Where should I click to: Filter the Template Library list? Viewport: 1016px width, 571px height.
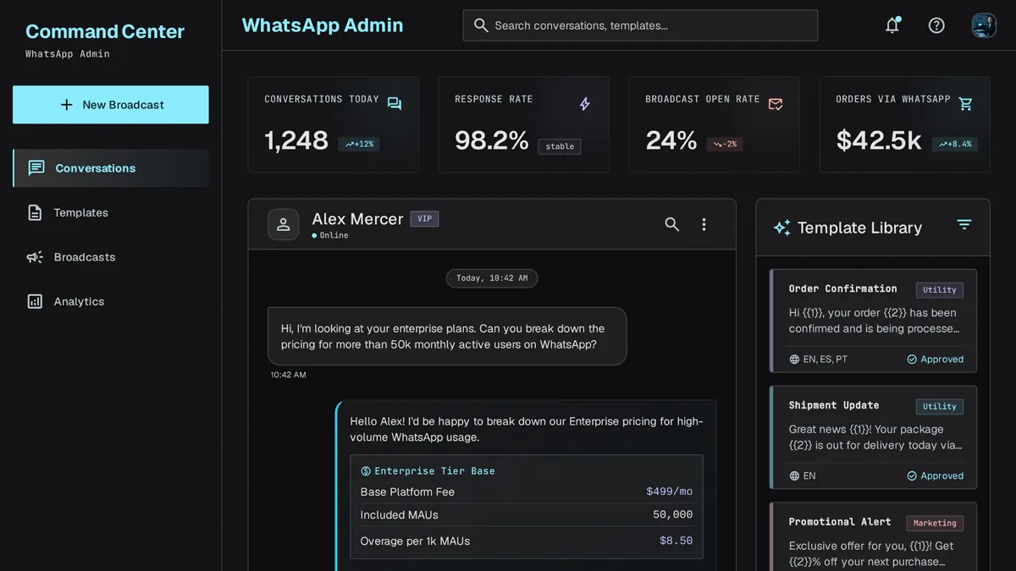click(x=964, y=224)
